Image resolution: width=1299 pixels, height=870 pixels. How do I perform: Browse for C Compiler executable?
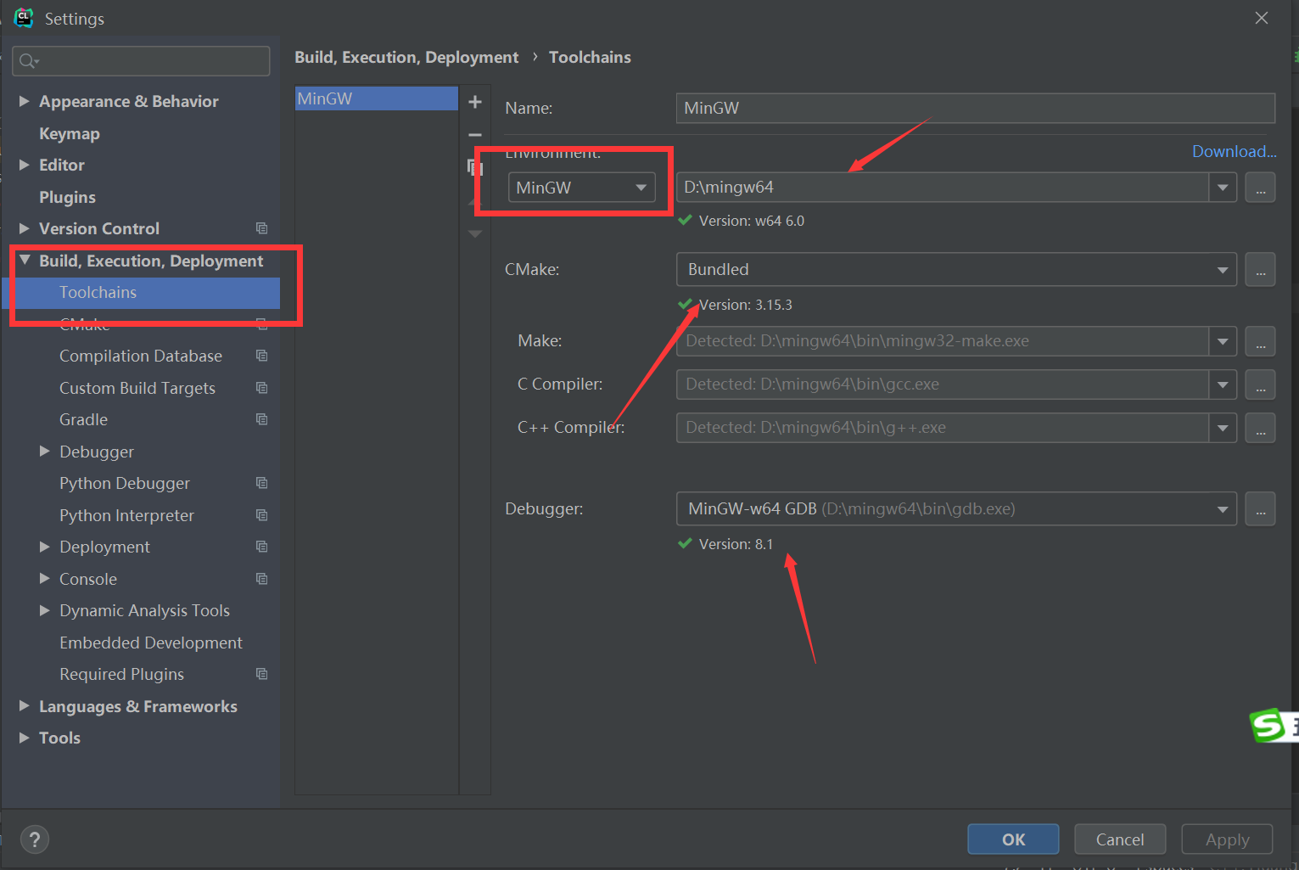click(x=1260, y=384)
